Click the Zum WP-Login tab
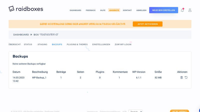 pyautogui.click(x=123, y=44)
